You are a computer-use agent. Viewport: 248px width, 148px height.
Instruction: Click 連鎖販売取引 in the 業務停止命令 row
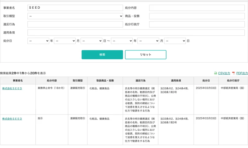78,88
